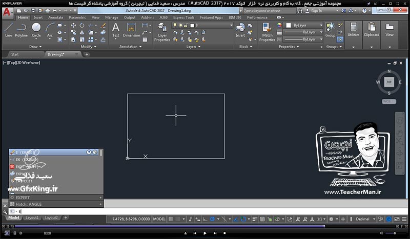Expand the Layers panel
Screen dimensions: 410x239
(193, 47)
